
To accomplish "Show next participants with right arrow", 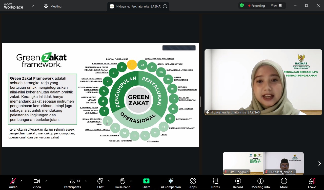I will pos(319,163).
